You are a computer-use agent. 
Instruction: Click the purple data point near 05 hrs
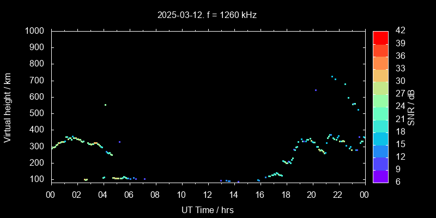coord(119,142)
